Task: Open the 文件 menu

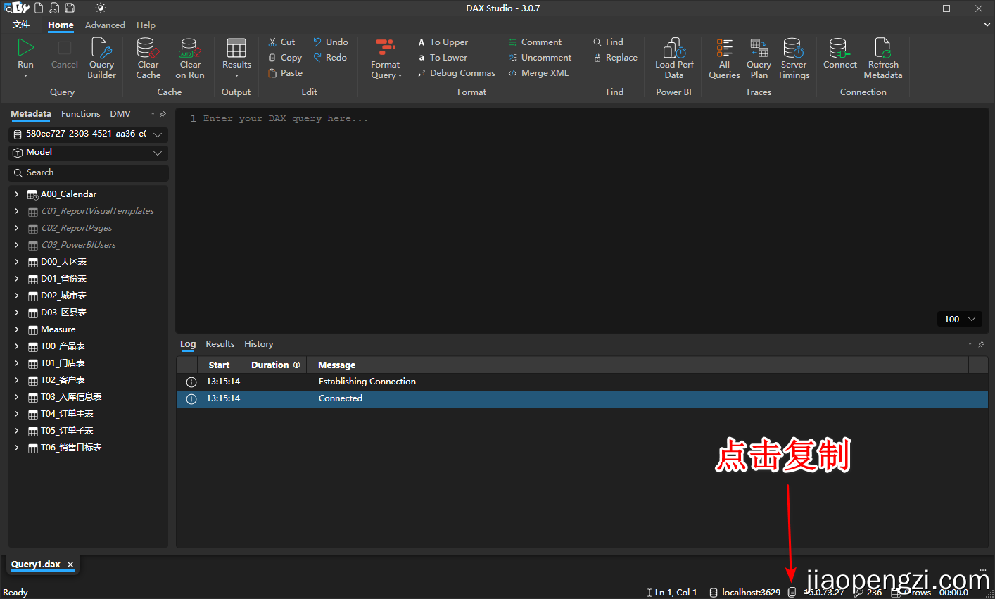Action: pos(21,25)
